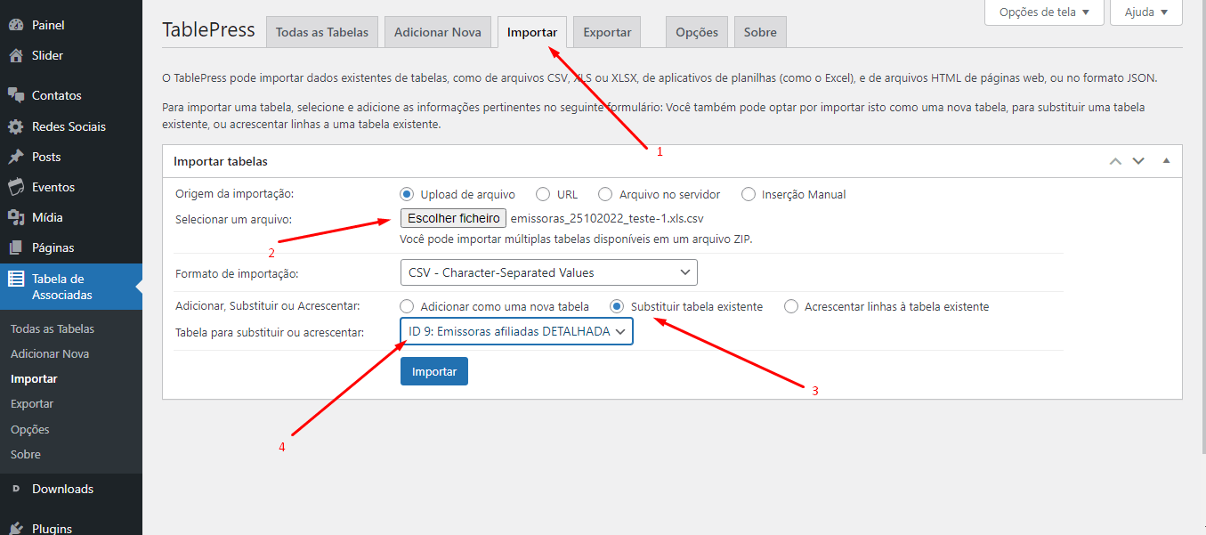
Task: Click the TablePress page title
Action: coord(208,29)
